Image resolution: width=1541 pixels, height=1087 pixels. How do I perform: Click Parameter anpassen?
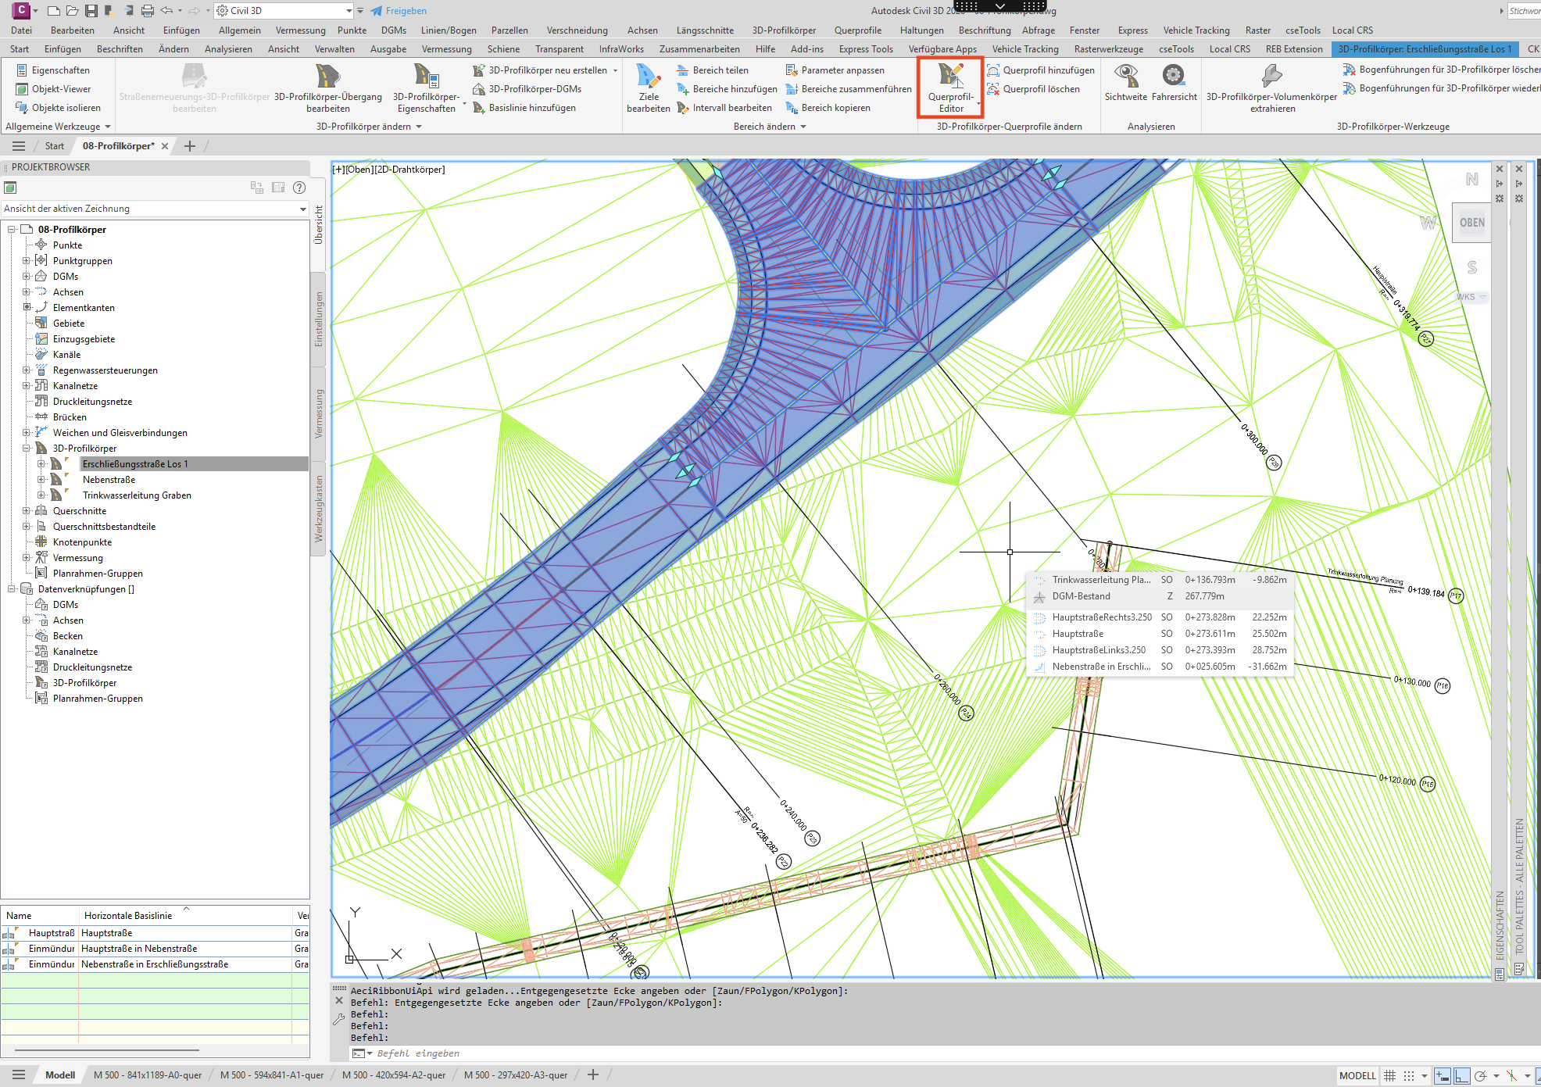[x=835, y=70]
